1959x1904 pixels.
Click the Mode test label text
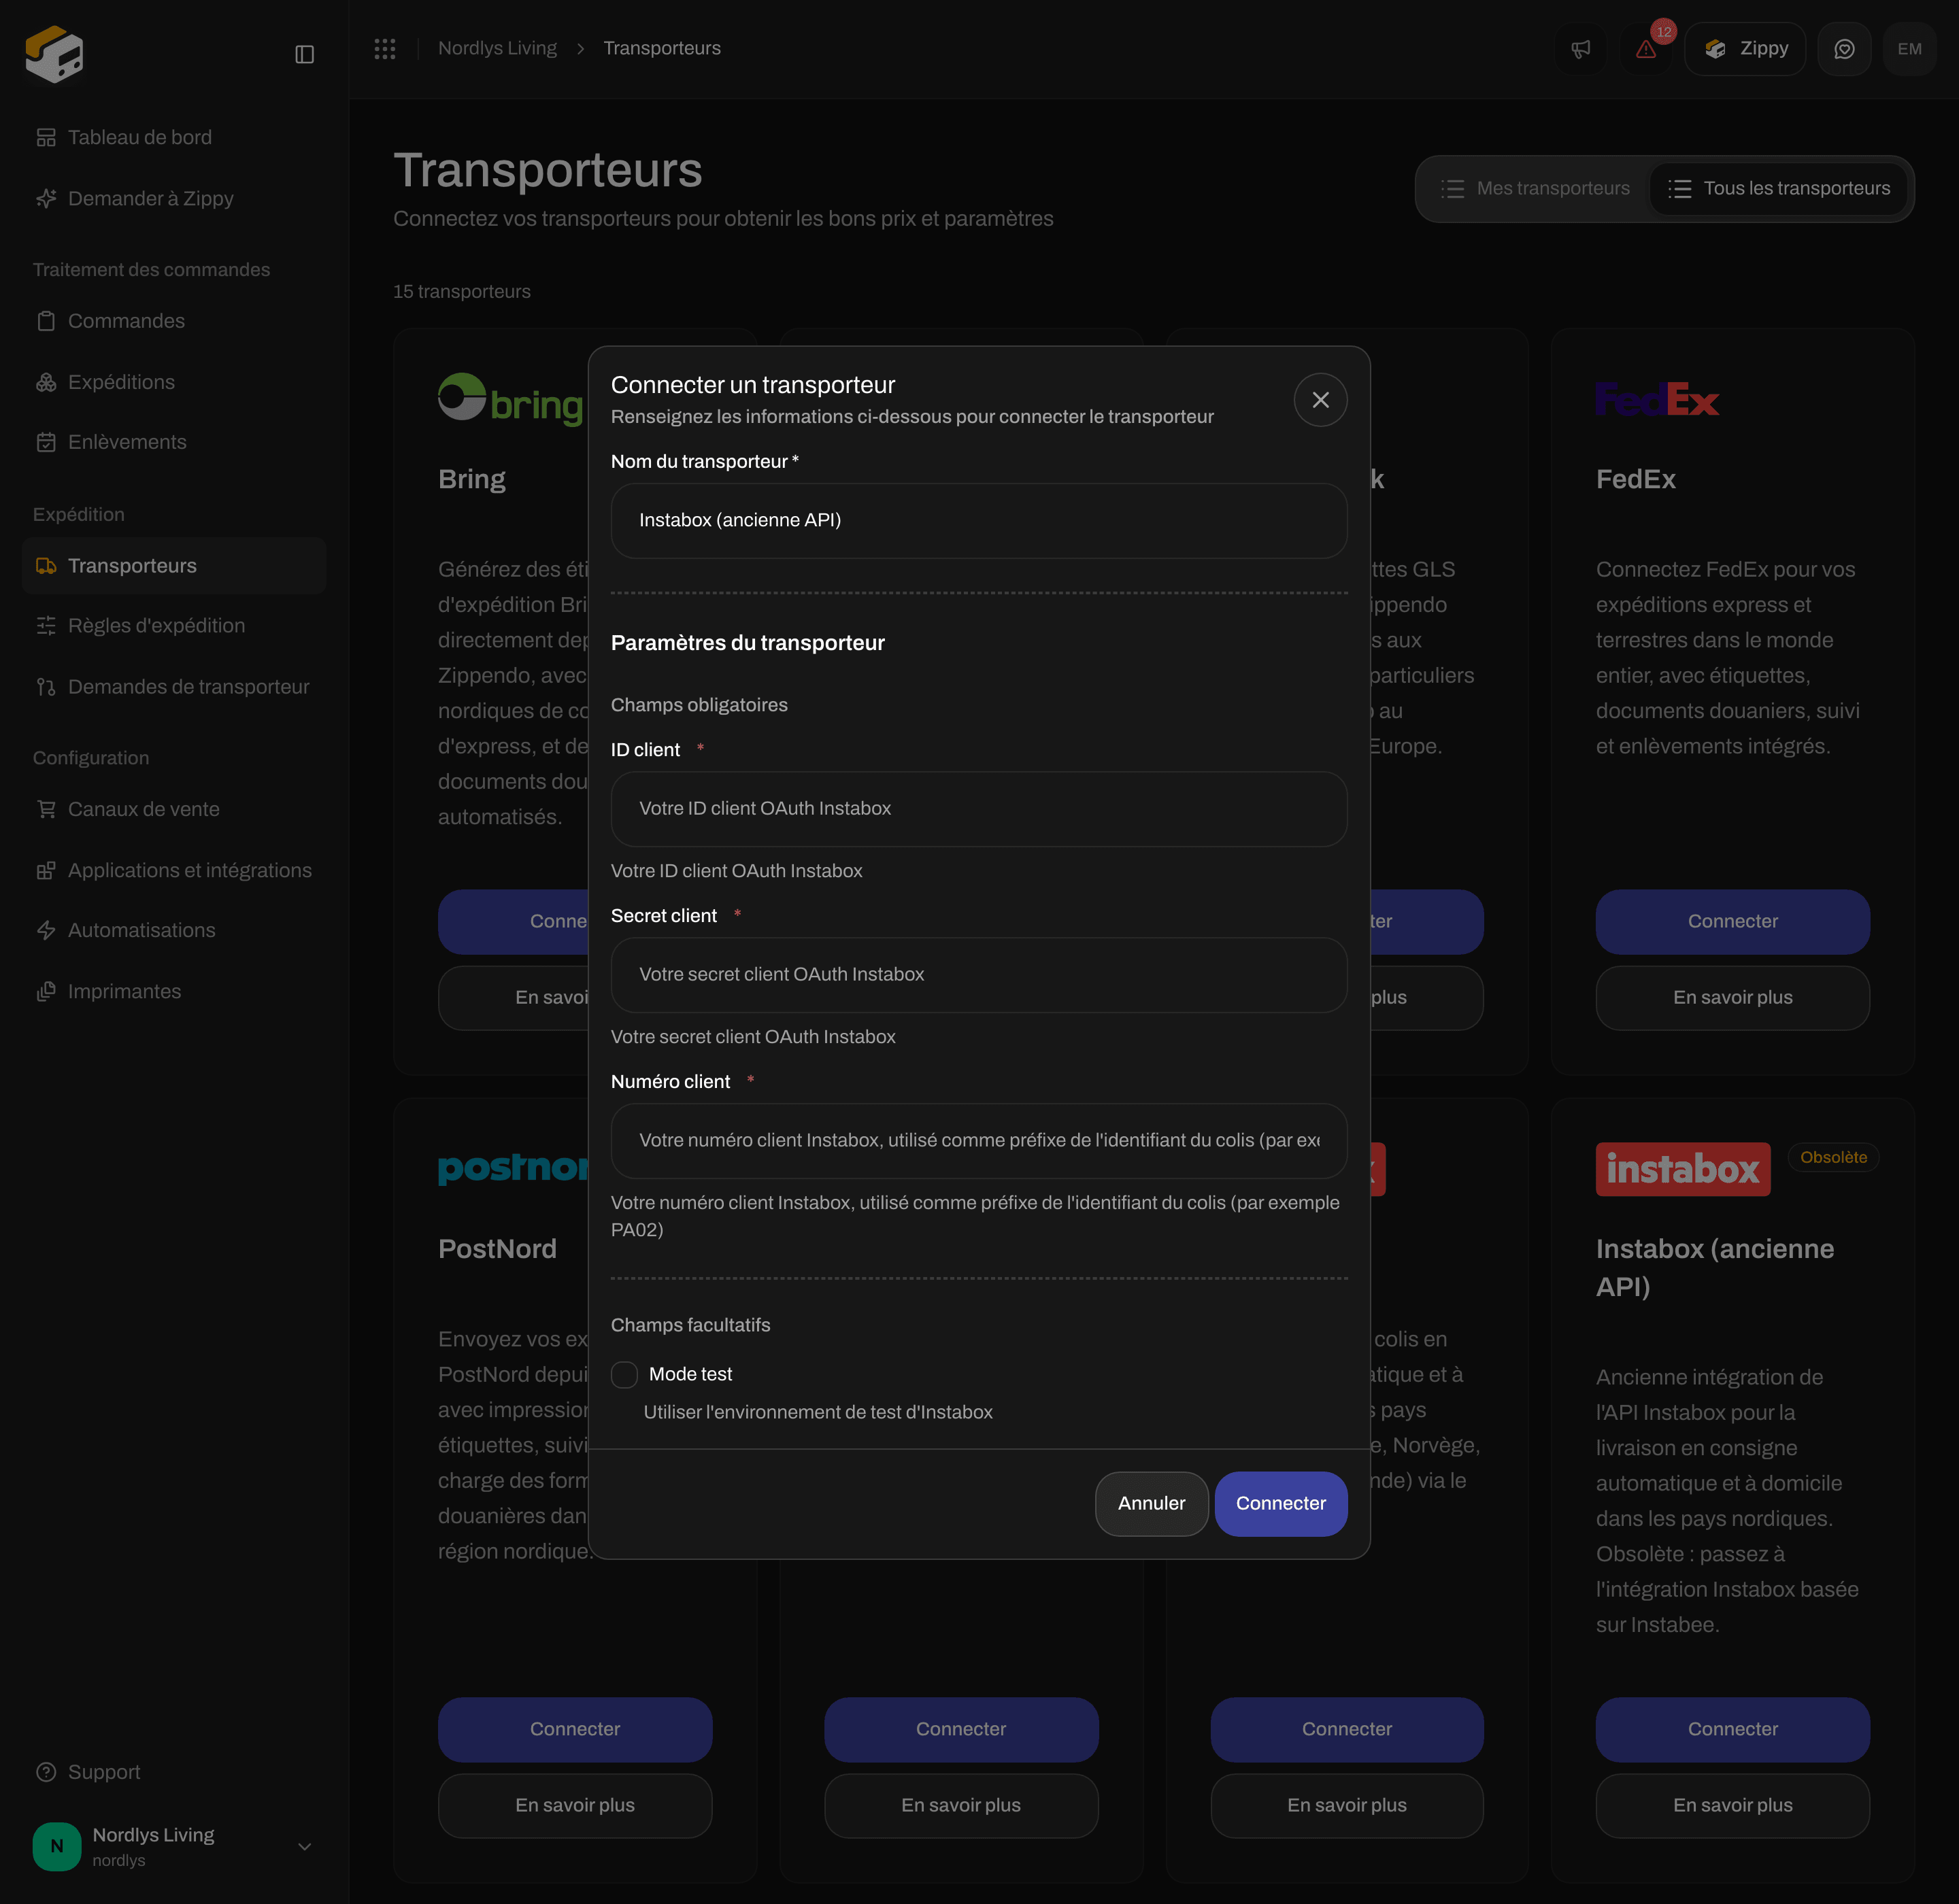point(690,1374)
